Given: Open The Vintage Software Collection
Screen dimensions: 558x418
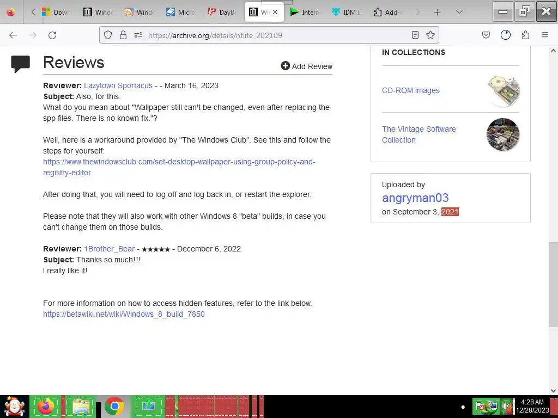Looking at the screenshot, I should tap(419, 134).
